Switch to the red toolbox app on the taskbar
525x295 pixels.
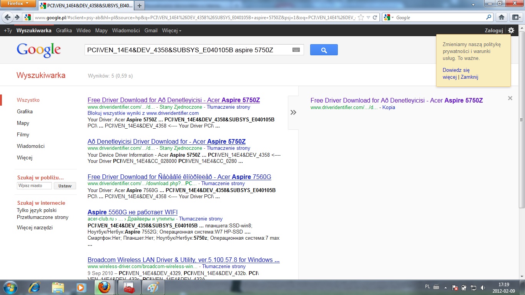tap(129, 287)
